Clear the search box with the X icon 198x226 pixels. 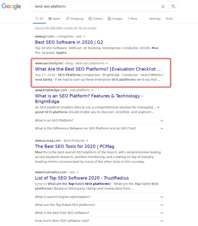point(163,6)
